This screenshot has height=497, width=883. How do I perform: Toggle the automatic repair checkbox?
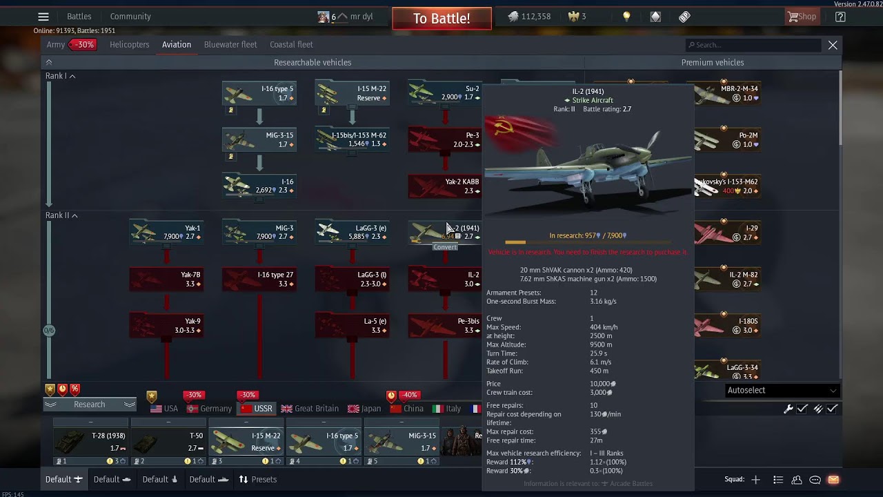pos(802,409)
